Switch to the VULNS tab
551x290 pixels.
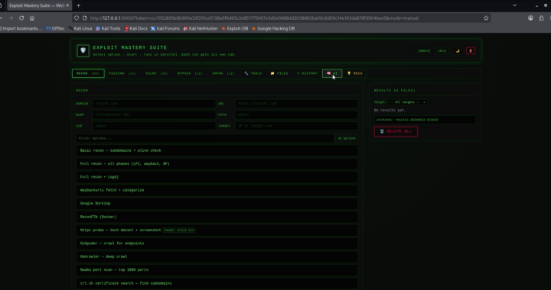pyautogui.click(x=156, y=73)
